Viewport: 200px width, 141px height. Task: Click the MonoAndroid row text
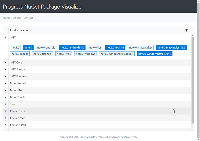pos(19,83)
